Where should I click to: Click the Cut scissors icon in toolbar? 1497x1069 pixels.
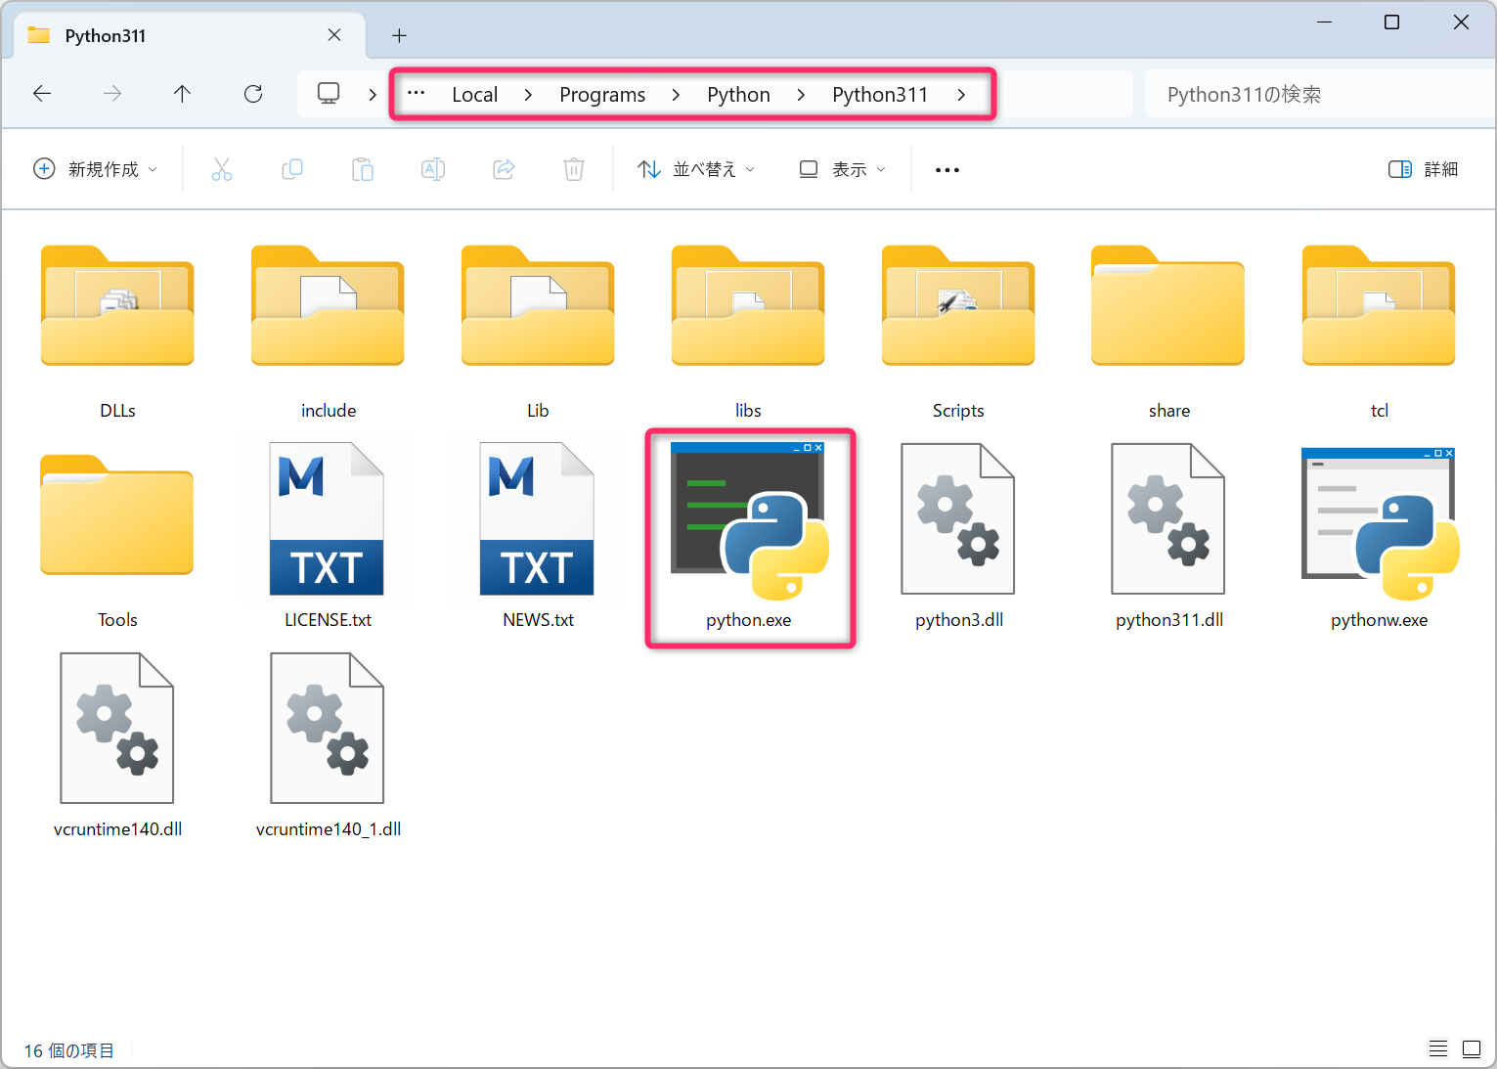point(222,169)
